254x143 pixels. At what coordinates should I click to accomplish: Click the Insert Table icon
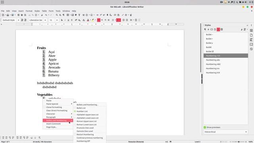[x=68, y=15]
